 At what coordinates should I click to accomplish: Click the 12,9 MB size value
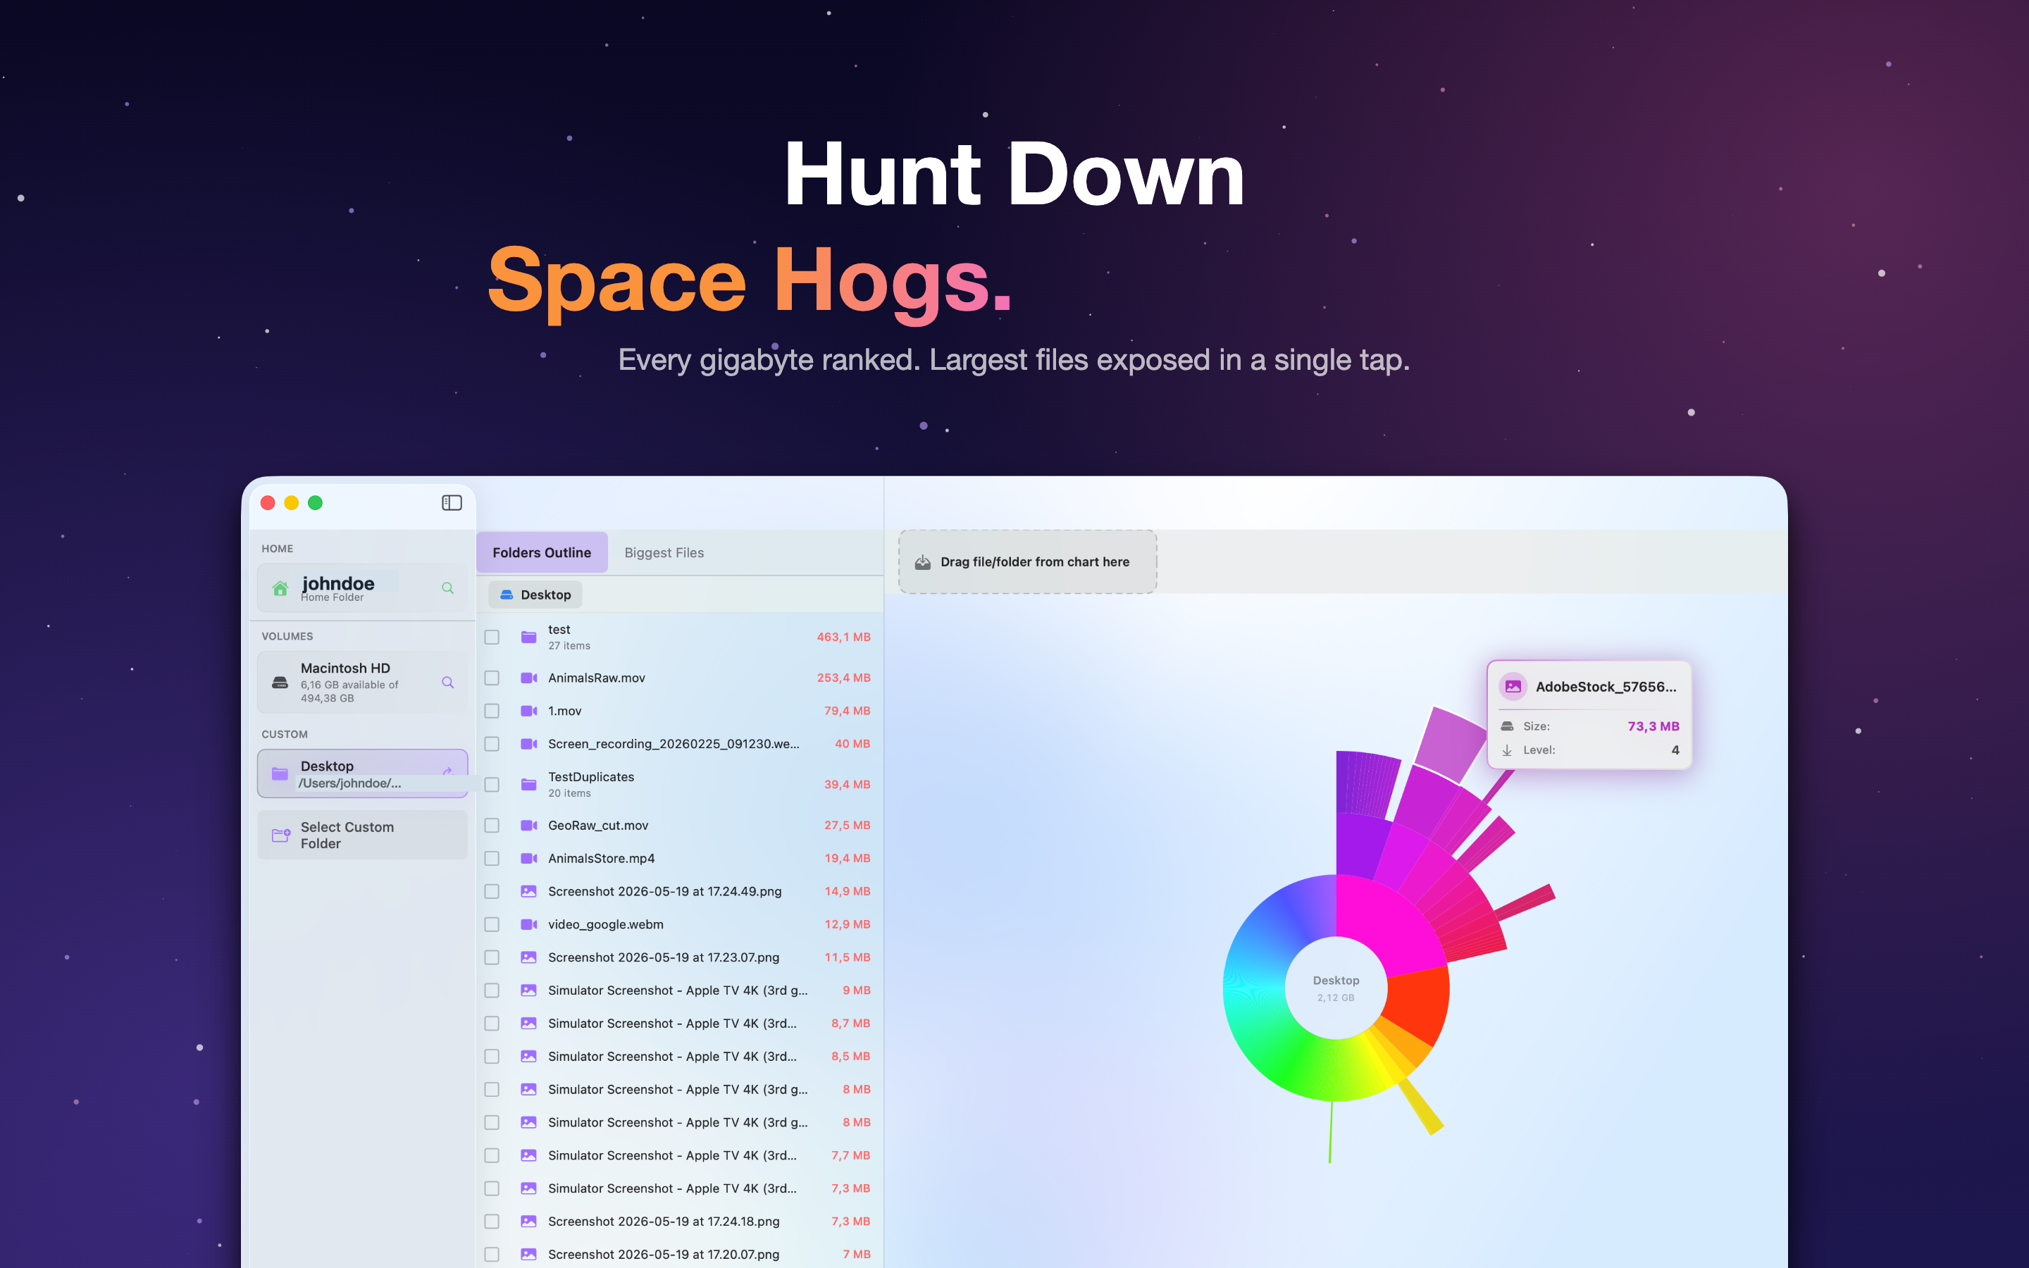point(847,924)
